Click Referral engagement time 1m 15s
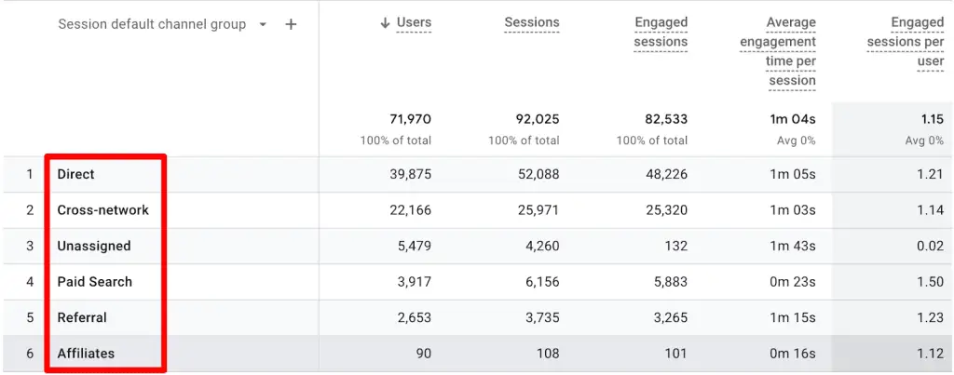Screen dimensions: 954x375 tap(795, 318)
